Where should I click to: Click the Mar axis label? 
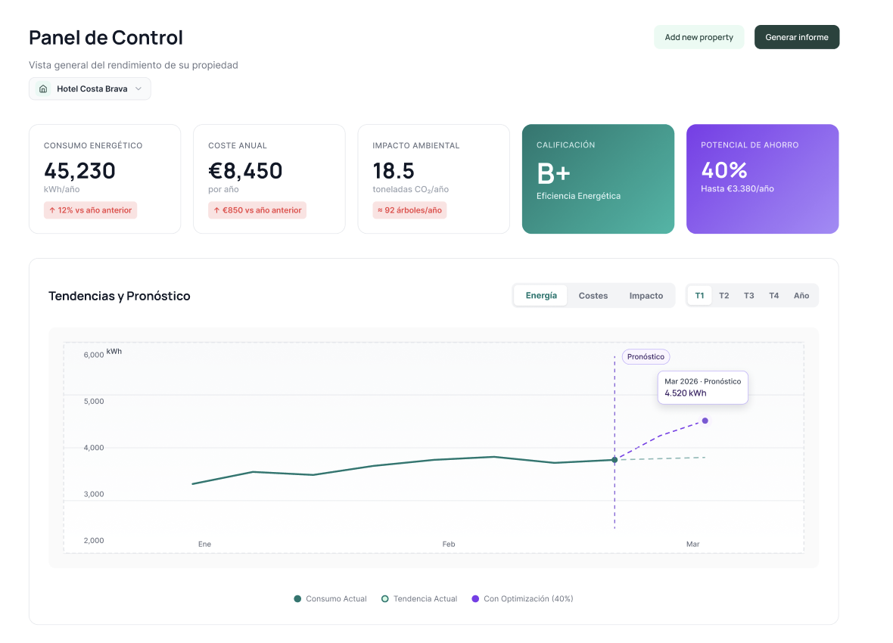(x=692, y=544)
